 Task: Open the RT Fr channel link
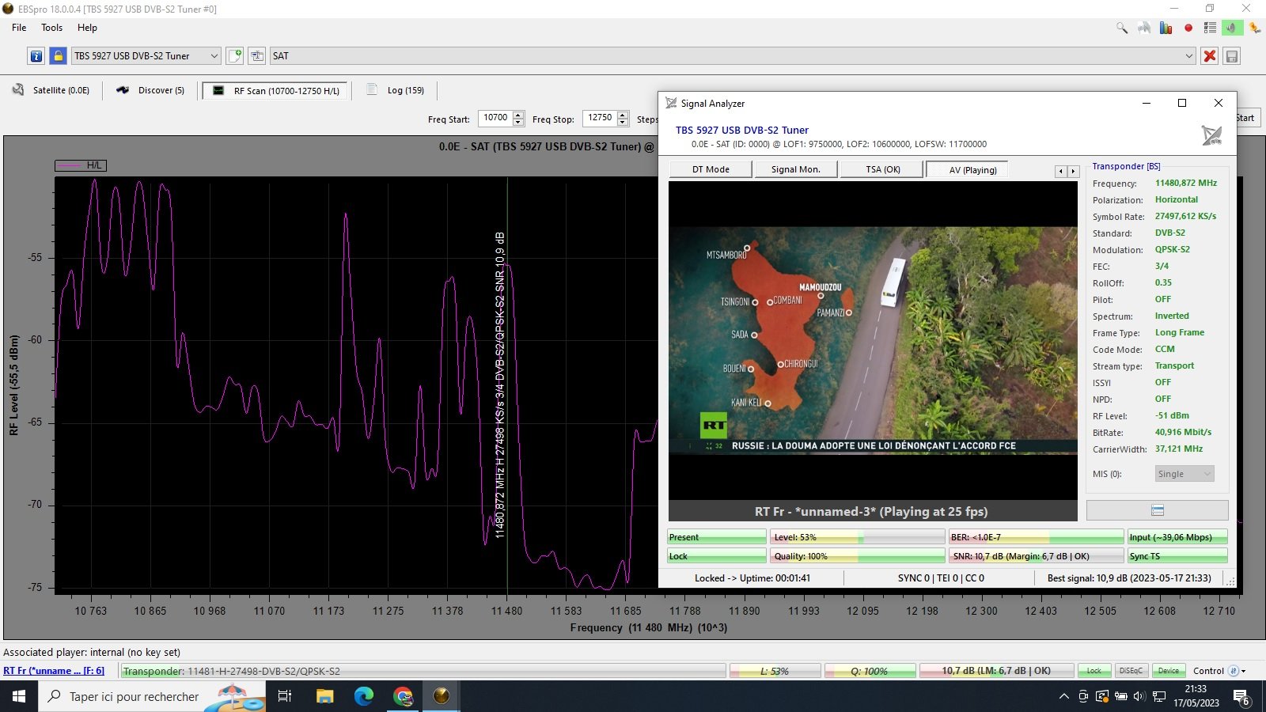(54, 671)
